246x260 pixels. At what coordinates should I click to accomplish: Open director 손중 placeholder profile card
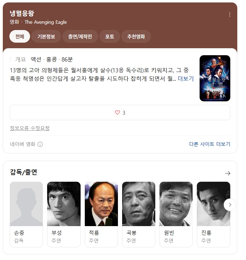[x=26, y=215]
